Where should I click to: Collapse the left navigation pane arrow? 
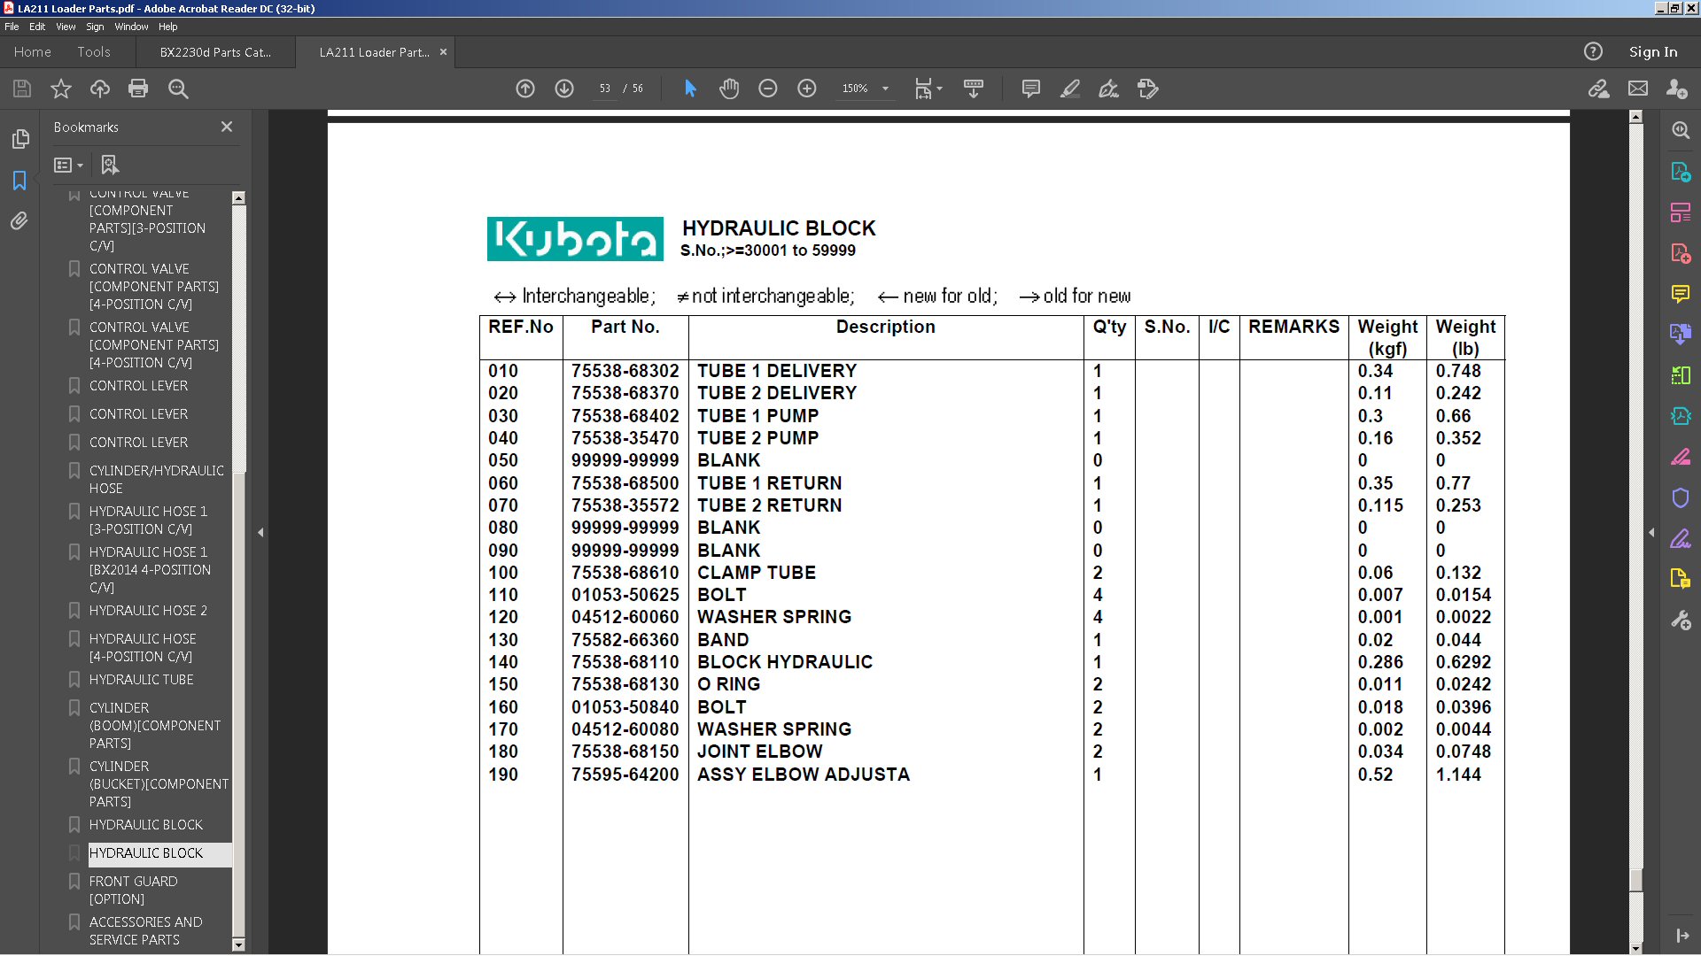[260, 532]
